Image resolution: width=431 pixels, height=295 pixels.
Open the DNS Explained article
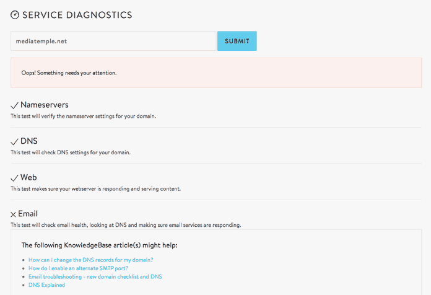click(x=46, y=285)
